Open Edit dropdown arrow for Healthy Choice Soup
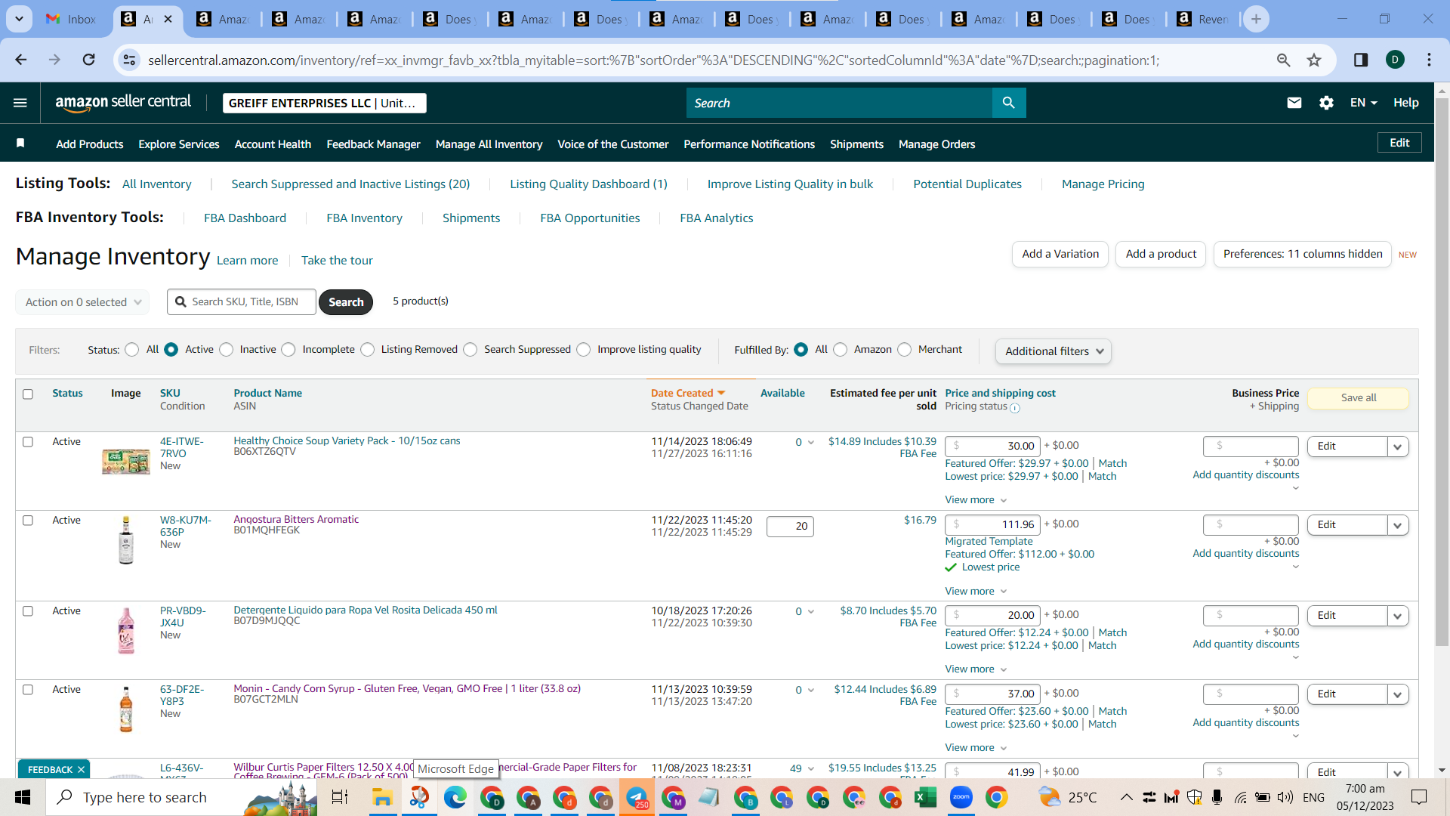 (x=1398, y=447)
